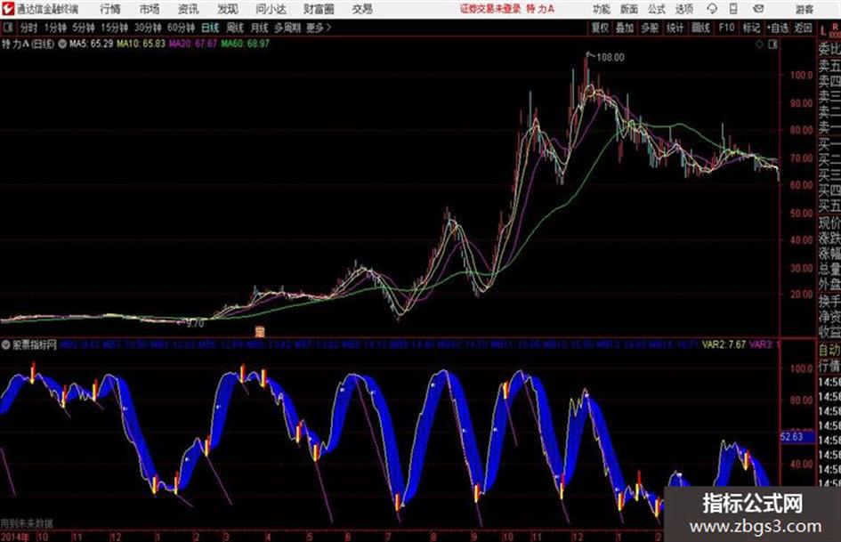Click the 通达信 red logo icon
Image resolution: width=841 pixels, height=542 pixels.
(x=7, y=9)
